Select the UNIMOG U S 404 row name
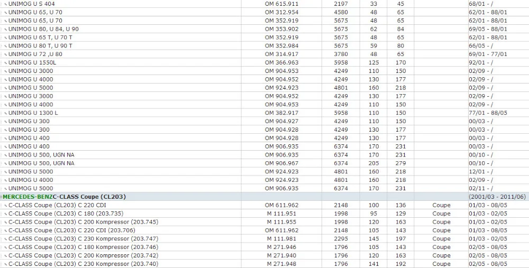The height and width of the screenshot is (268, 529). [x=31, y=4]
